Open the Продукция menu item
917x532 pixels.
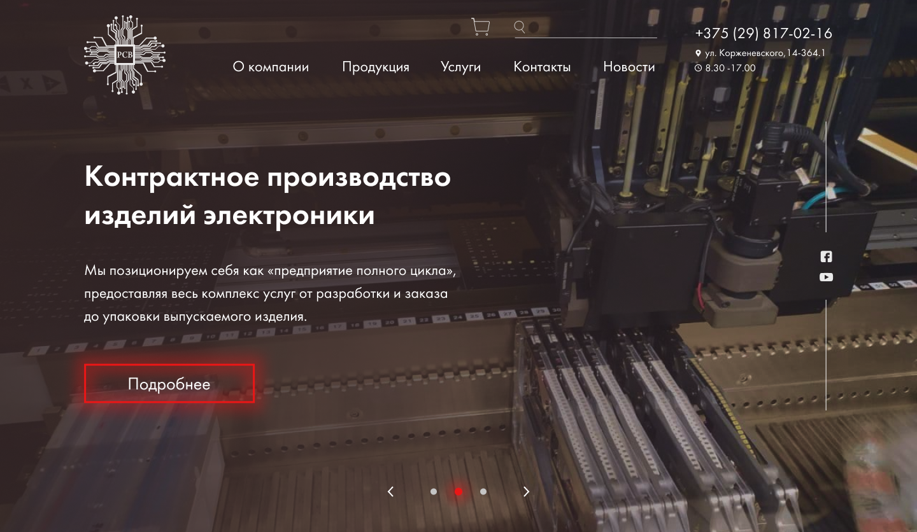[376, 67]
